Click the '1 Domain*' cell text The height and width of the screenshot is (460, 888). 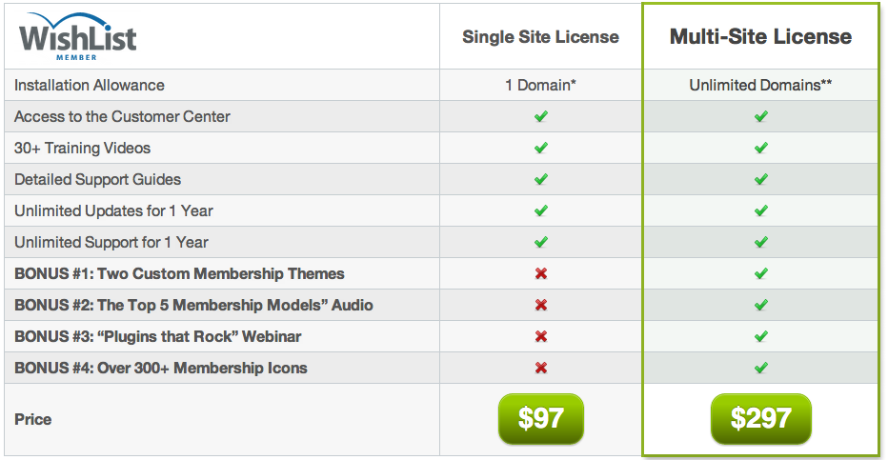[x=540, y=85]
